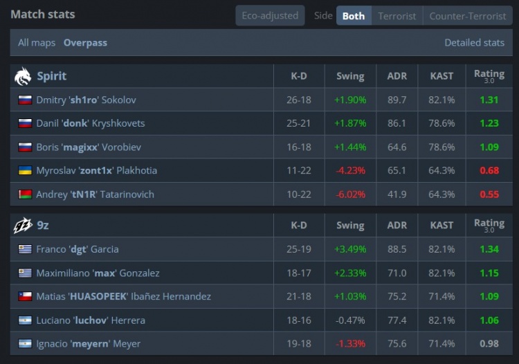Open Matias 'HUASOPEEK' Ibañez Hernandez's profile
The height and width of the screenshot is (364, 519).
123,296
